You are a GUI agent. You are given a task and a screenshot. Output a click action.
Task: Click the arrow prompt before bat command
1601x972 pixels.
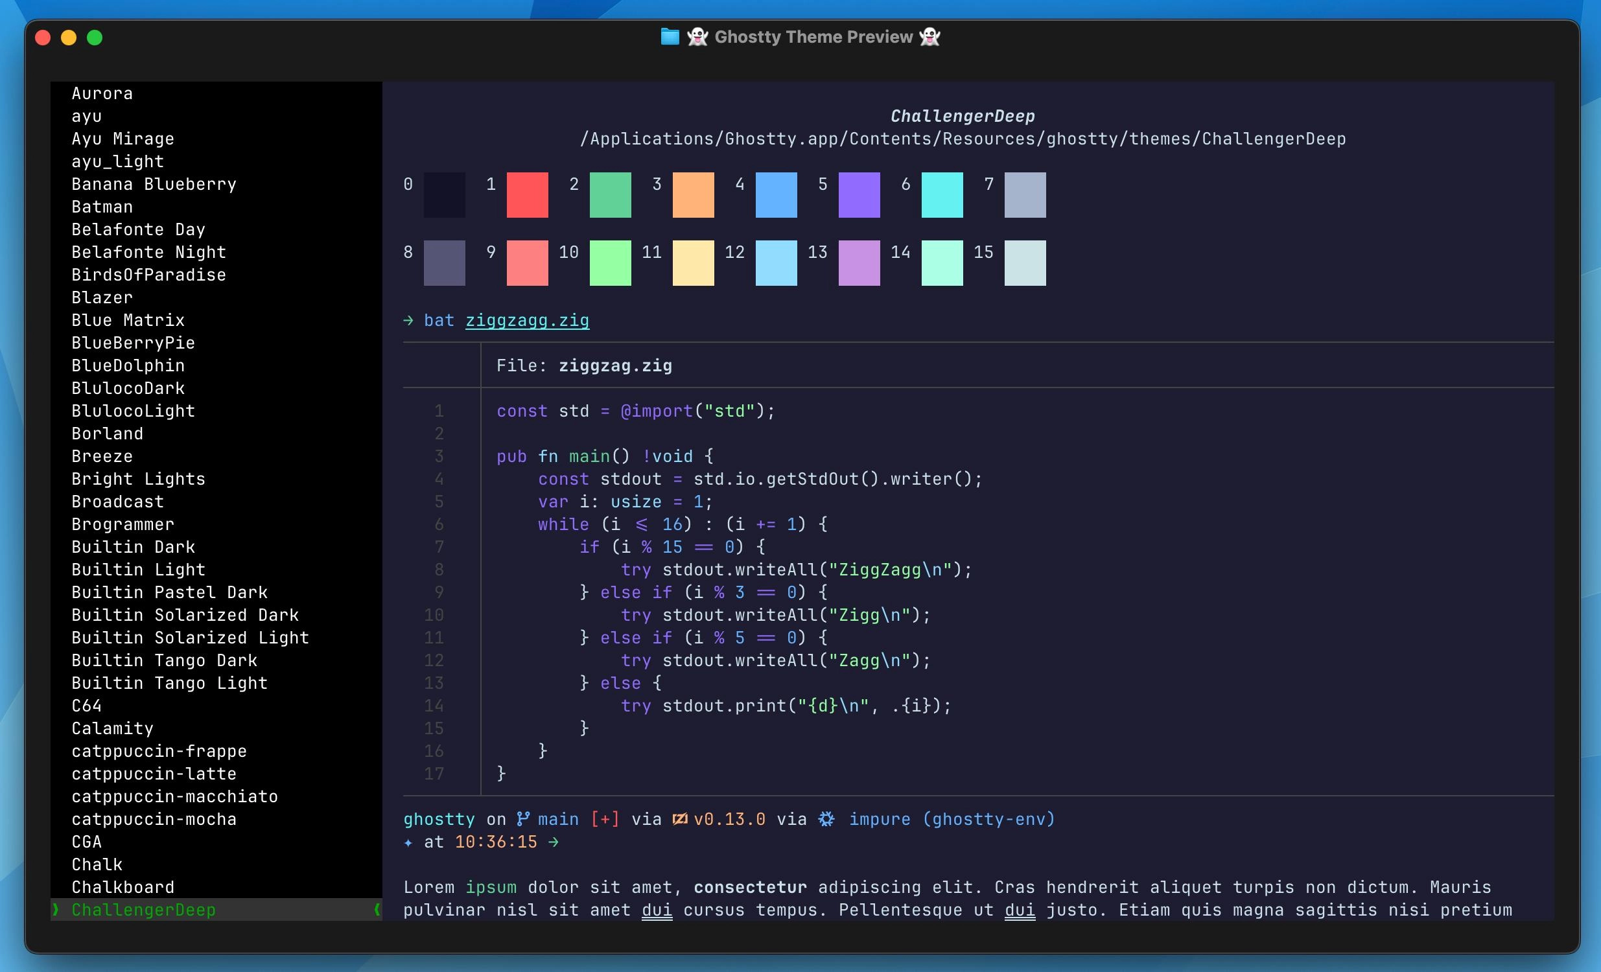pos(408,320)
